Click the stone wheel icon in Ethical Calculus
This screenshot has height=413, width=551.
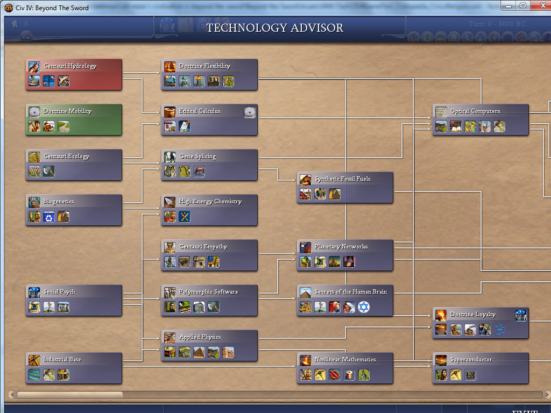coord(250,112)
